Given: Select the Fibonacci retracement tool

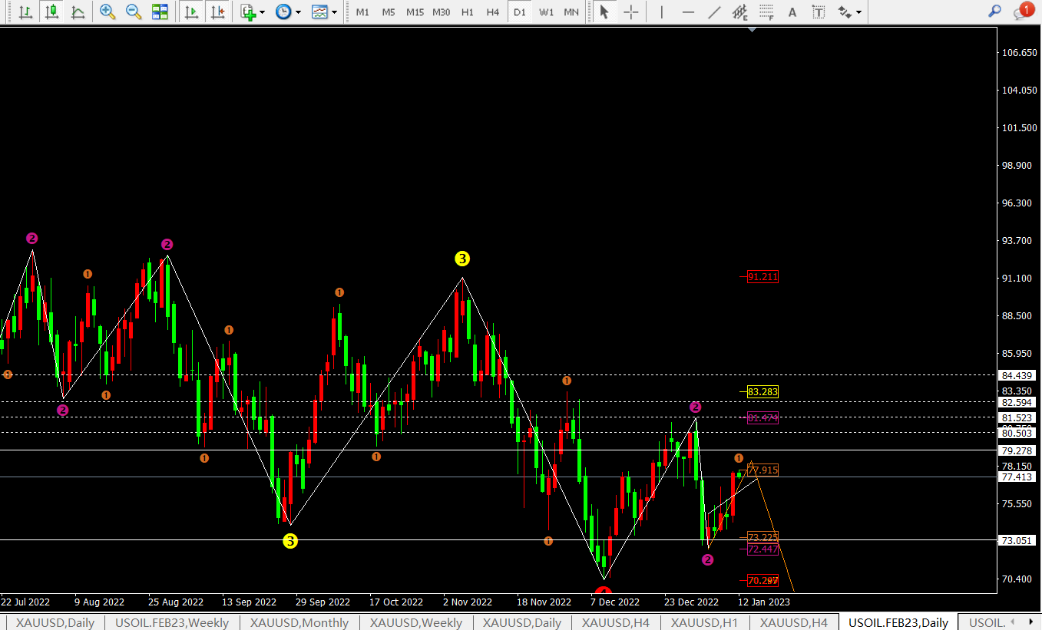Looking at the screenshot, I should click(766, 12).
